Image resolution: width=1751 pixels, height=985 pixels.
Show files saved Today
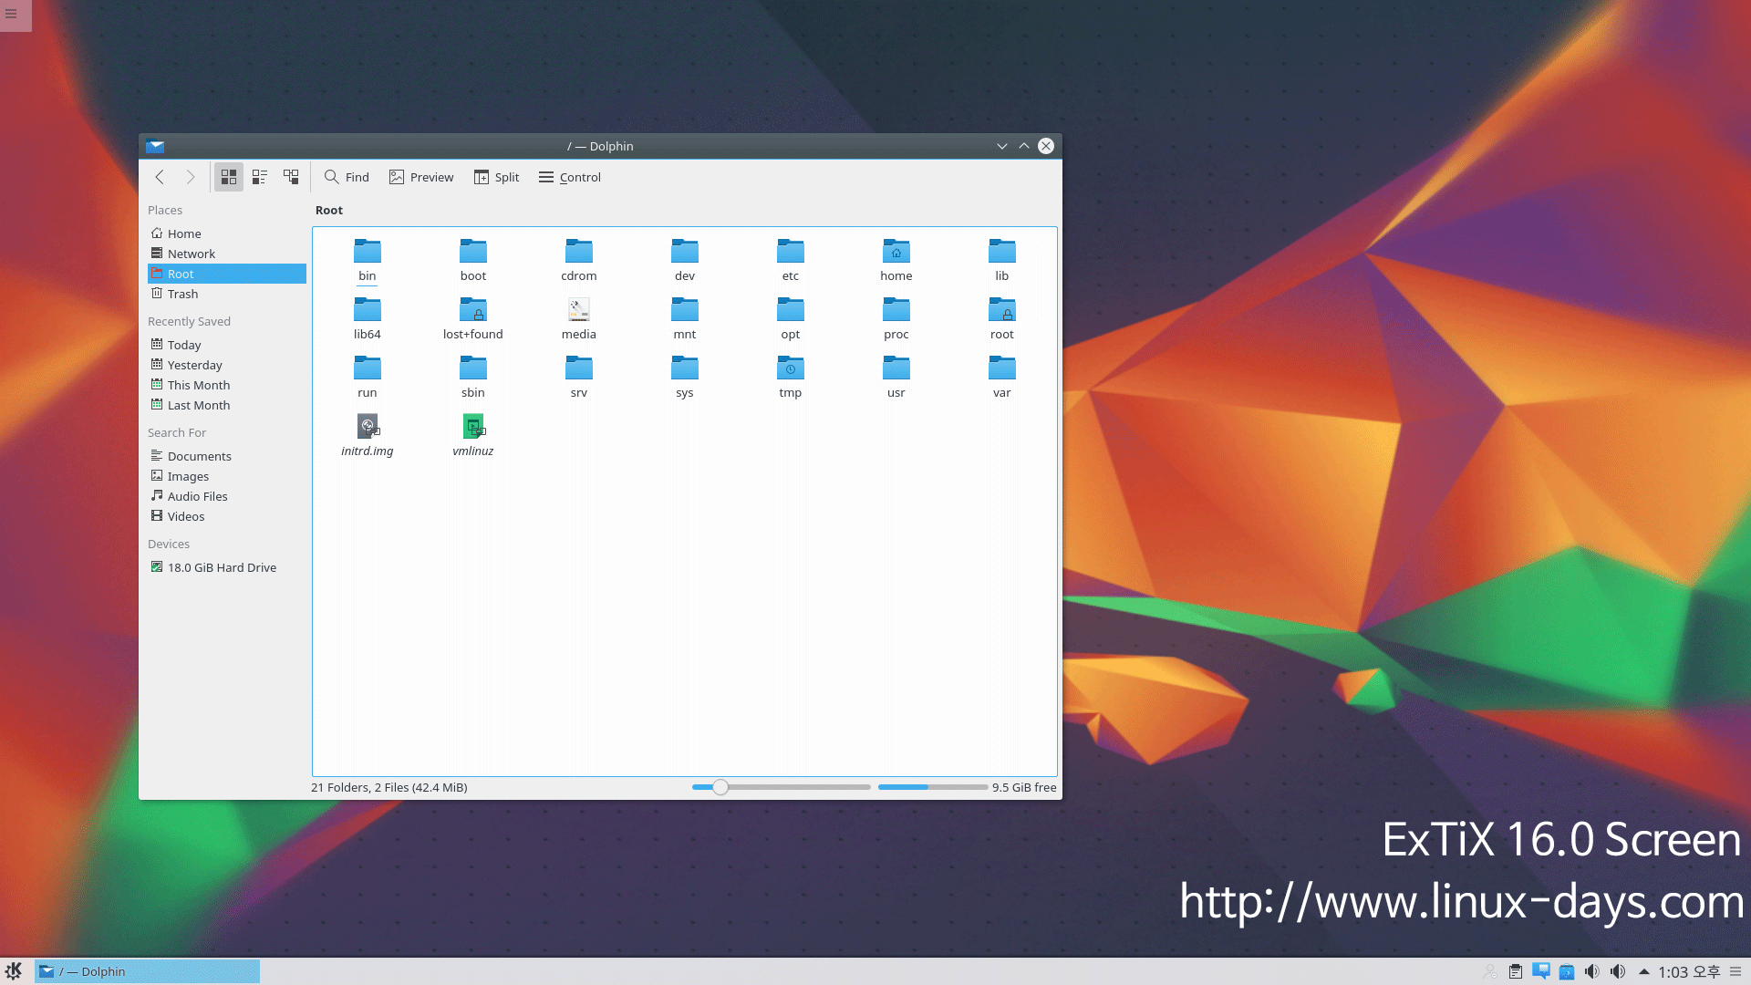(x=226, y=345)
